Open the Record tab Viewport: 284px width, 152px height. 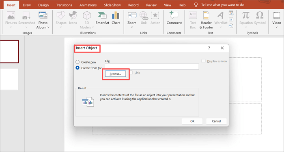point(133,5)
